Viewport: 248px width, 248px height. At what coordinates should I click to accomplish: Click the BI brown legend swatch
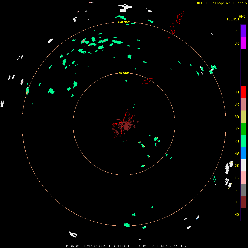[x=243, y=202]
